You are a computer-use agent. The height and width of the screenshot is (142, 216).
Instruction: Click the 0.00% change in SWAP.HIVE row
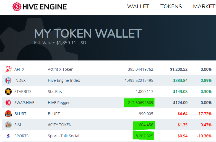click(x=206, y=103)
